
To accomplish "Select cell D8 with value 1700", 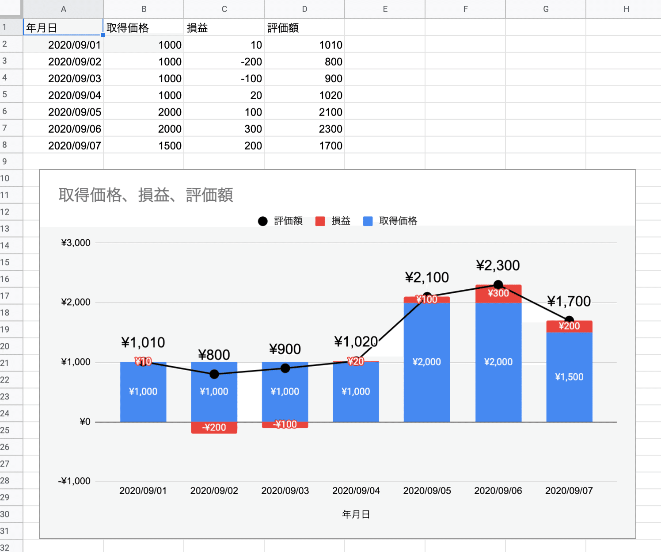I will [304, 146].
